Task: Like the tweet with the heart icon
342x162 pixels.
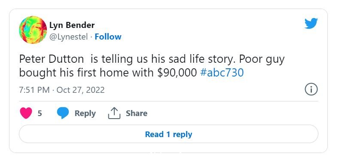Action: [x=26, y=113]
